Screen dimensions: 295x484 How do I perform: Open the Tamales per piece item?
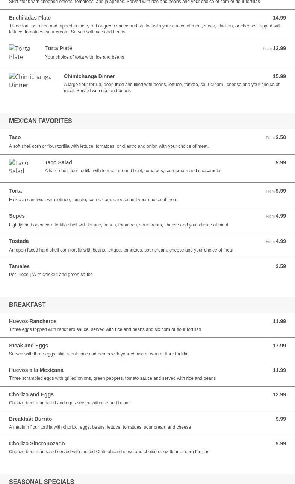coord(147,270)
